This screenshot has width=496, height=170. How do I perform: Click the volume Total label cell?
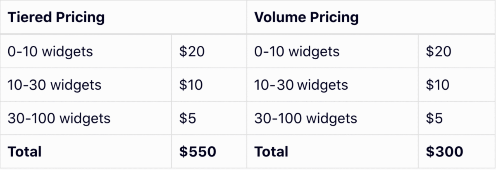(x=271, y=151)
